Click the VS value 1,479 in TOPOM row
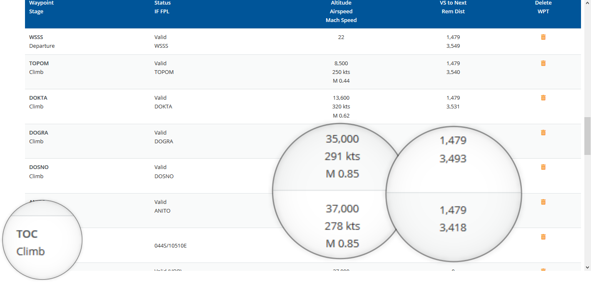This screenshot has width=591, height=282. point(453,64)
